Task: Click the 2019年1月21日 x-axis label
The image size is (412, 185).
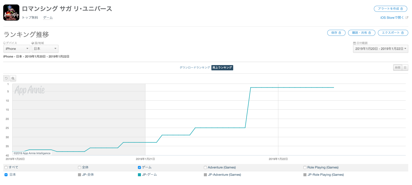Action: coord(145,159)
